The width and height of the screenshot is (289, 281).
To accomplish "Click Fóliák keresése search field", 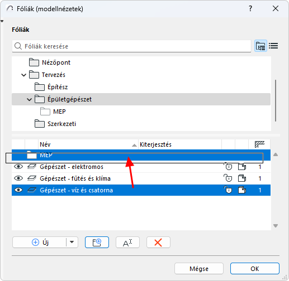I will tap(131, 46).
